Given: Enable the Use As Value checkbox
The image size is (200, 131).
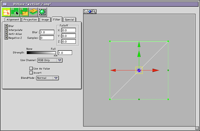Looking at the screenshot, I should [31, 68].
